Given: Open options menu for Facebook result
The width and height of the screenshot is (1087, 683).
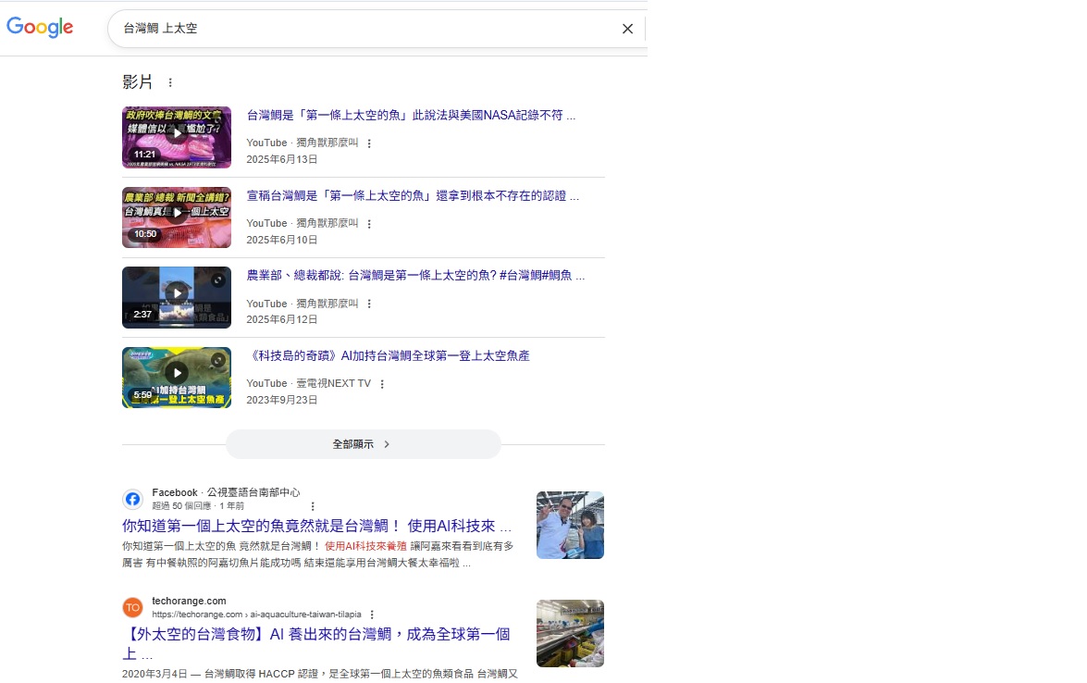Looking at the screenshot, I should coord(313,506).
